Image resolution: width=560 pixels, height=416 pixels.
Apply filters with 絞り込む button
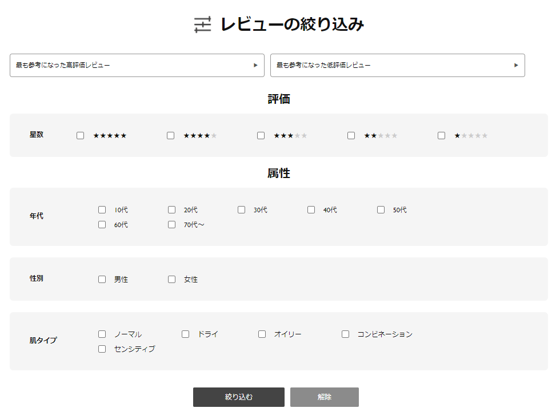(239, 397)
